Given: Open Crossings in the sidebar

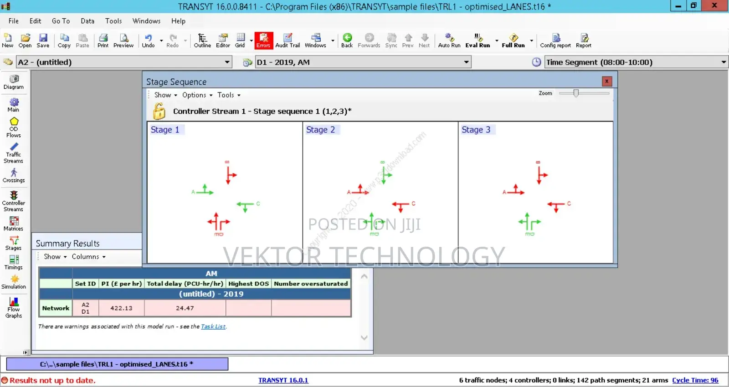Looking at the screenshot, I should pos(14,176).
